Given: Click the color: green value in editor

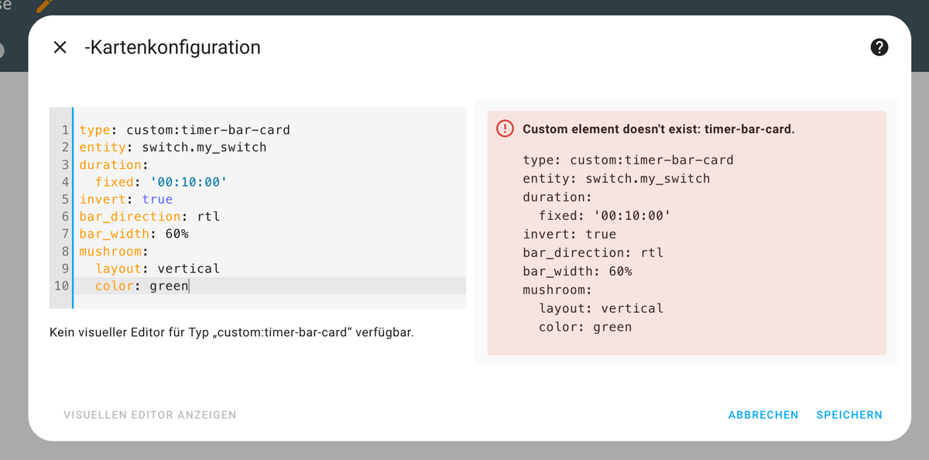Looking at the screenshot, I should tap(169, 286).
